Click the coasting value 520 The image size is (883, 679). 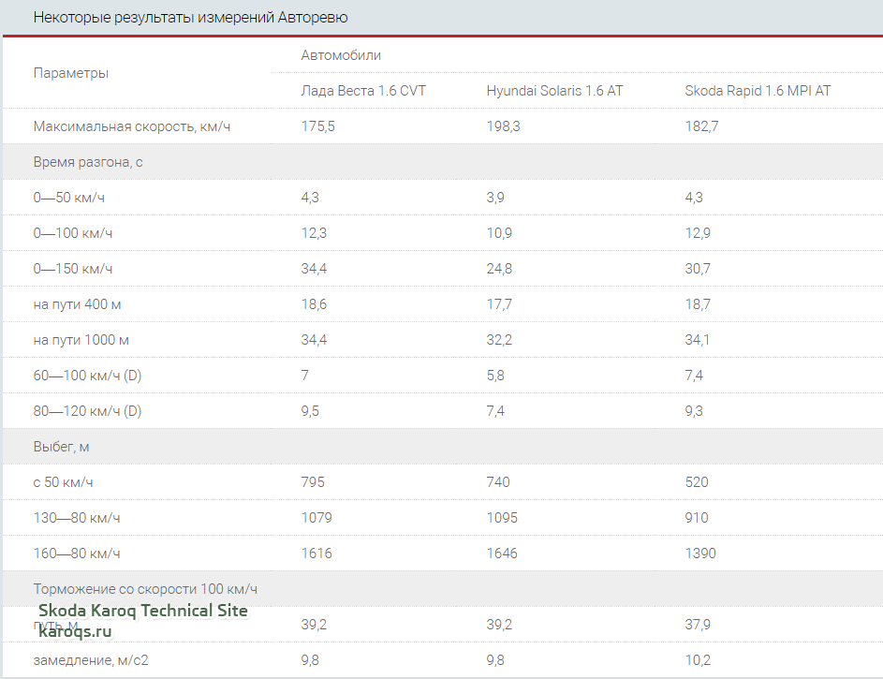696,482
